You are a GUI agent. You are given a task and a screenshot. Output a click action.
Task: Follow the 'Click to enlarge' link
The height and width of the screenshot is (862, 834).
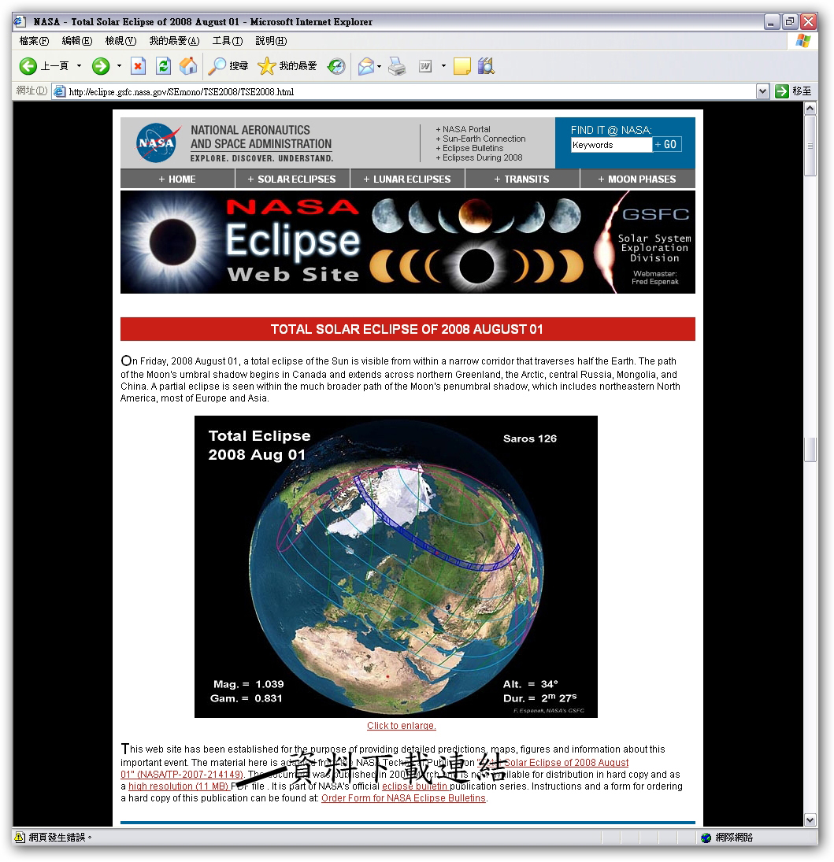[x=401, y=726]
